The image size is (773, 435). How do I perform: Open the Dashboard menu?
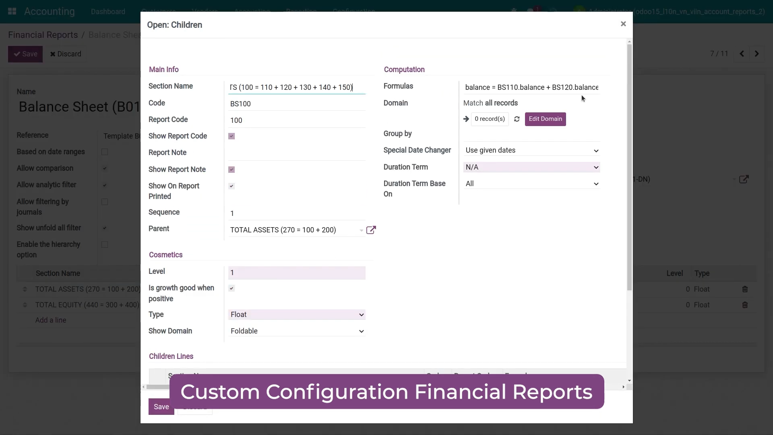[x=108, y=11]
